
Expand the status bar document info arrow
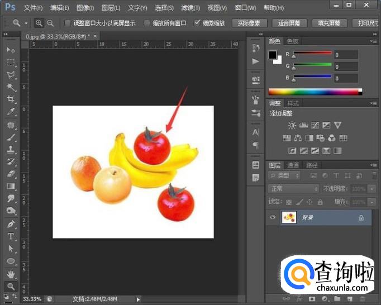139,299
